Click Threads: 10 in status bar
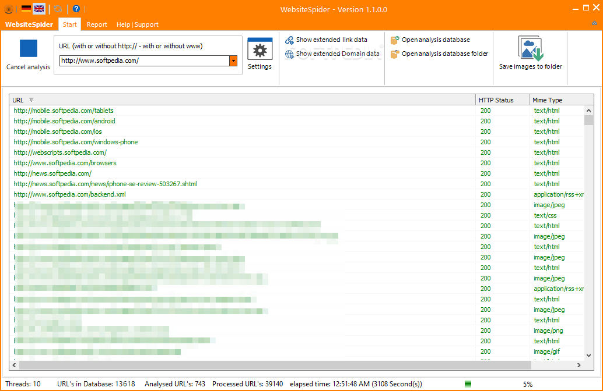The width and height of the screenshot is (603, 391). (23, 384)
